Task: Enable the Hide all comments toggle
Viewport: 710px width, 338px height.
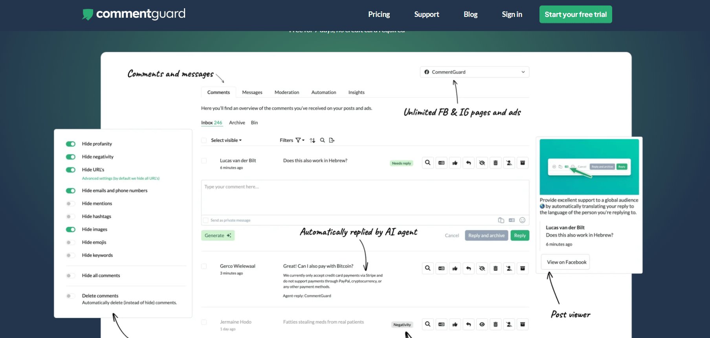Action: pyautogui.click(x=71, y=276)
